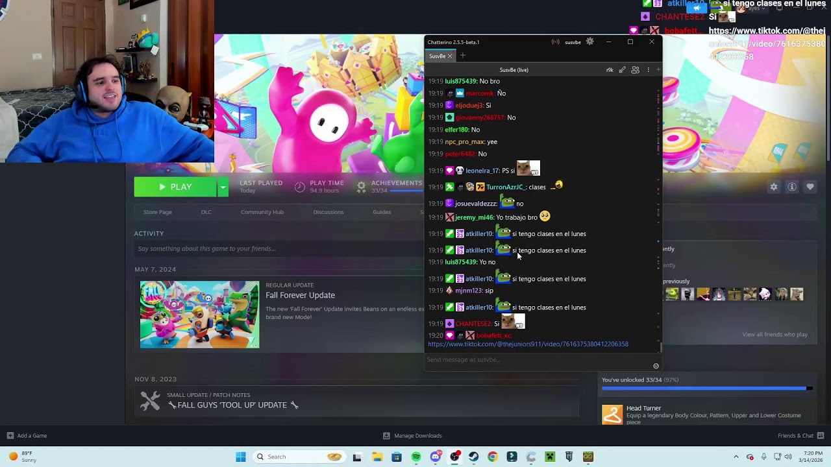Click the susvbe account name in title bar

coord(573,42)
